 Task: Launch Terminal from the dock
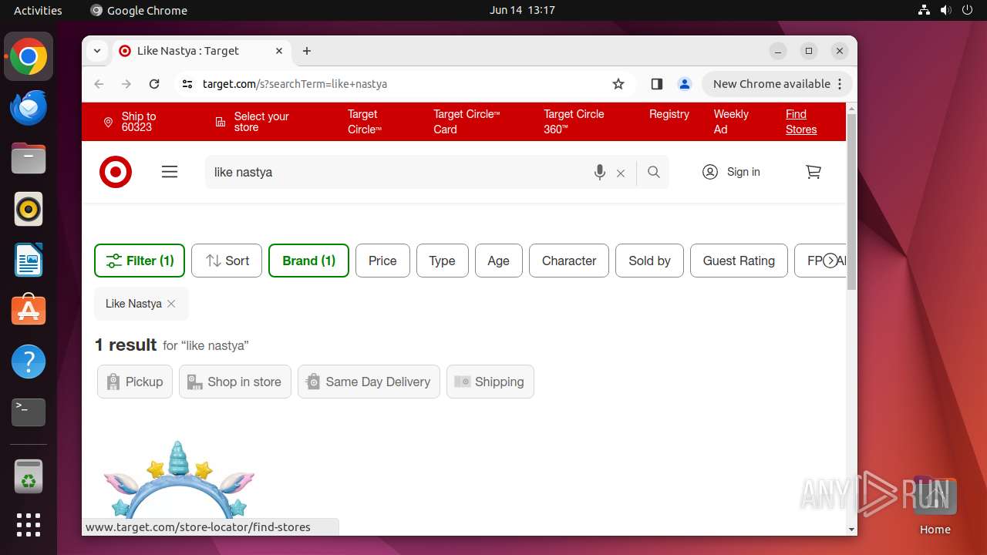29,412
